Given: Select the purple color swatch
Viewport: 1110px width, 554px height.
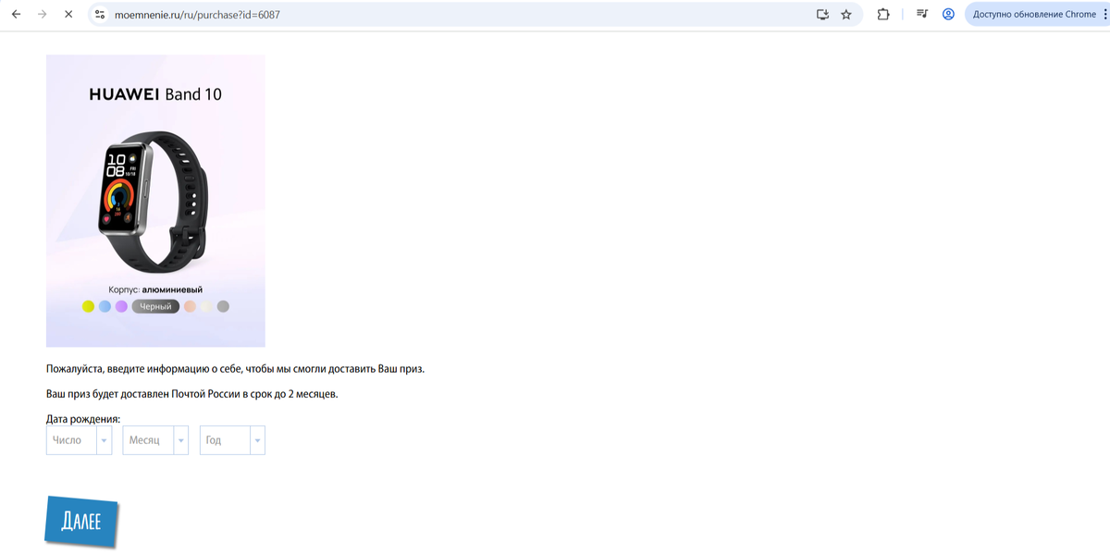Looking at the screenshot, I should click(x=121, y=306).
